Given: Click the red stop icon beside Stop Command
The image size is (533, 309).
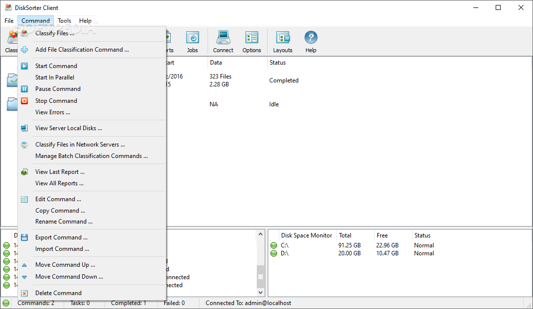Looking at the screenshot, I should [x=24, y=101].
